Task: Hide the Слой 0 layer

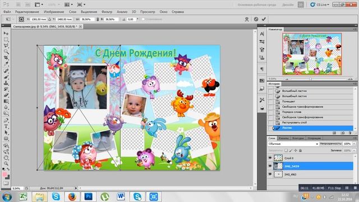Action: [x=270, y=158]
